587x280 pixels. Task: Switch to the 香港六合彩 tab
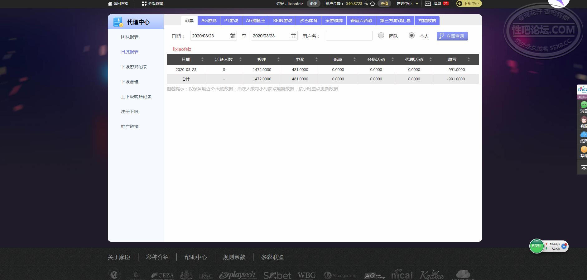click(x=361, y=21)
